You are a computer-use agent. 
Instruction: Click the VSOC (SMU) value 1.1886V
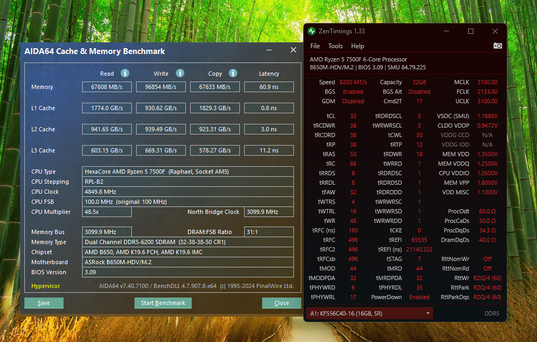(x=487, y=116)
